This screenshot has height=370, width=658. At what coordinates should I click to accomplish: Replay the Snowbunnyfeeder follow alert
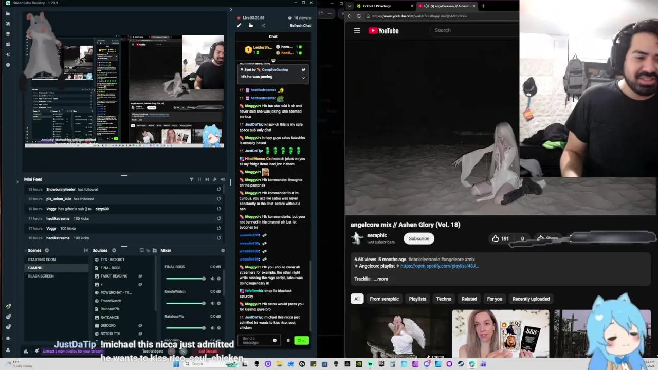click(x=218, y=189)
